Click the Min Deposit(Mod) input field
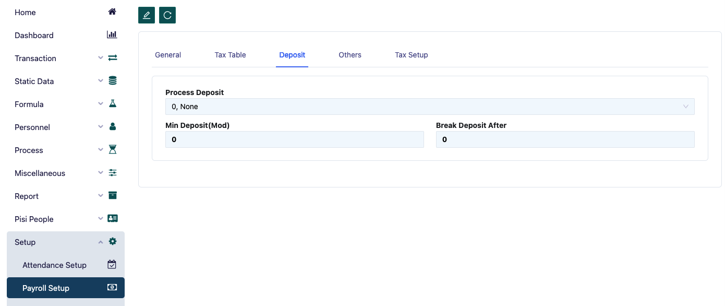This screenshot has width=725, height=306. pos(294,139)
